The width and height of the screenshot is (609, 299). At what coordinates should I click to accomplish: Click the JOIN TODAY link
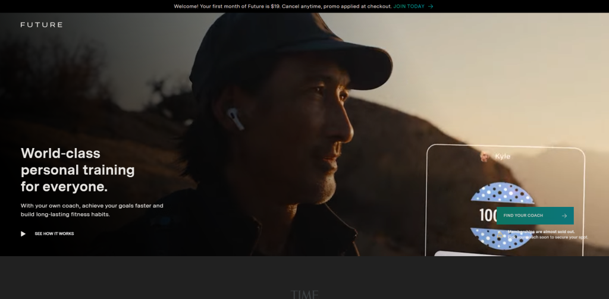409,6
